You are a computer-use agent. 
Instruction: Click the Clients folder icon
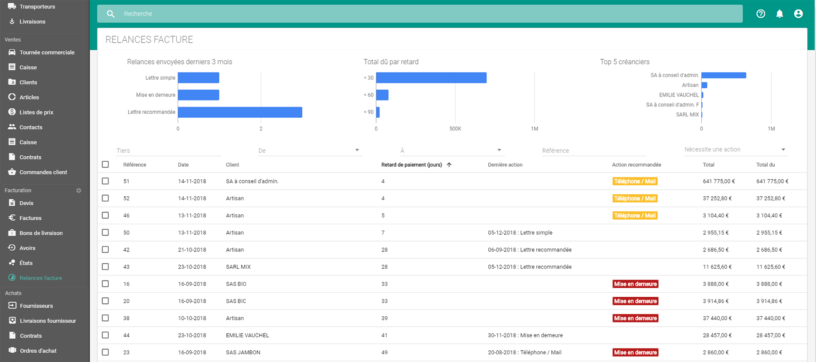point(12,82)
